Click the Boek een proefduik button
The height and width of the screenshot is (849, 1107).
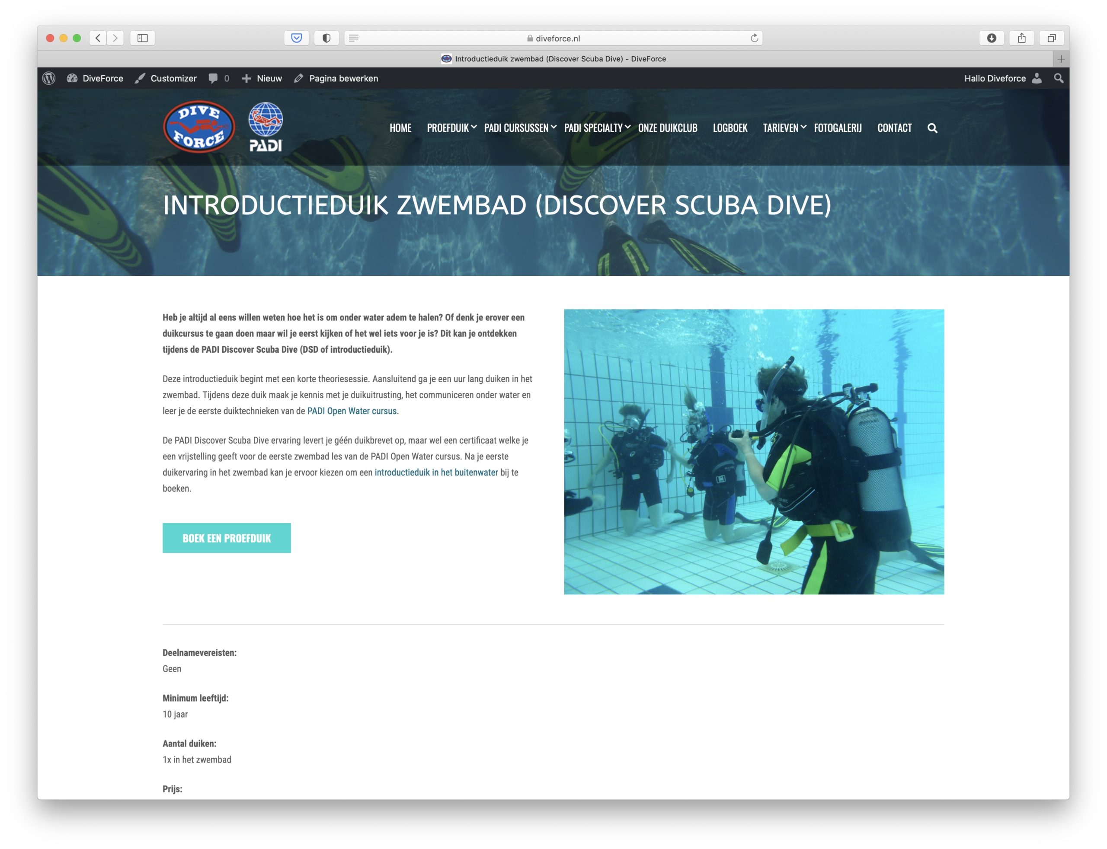(227, 538)
